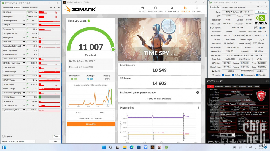The image size is (270, 151).
Task: Click screenshot camera icon in left GPU-Z
Action: coord(51,7)
